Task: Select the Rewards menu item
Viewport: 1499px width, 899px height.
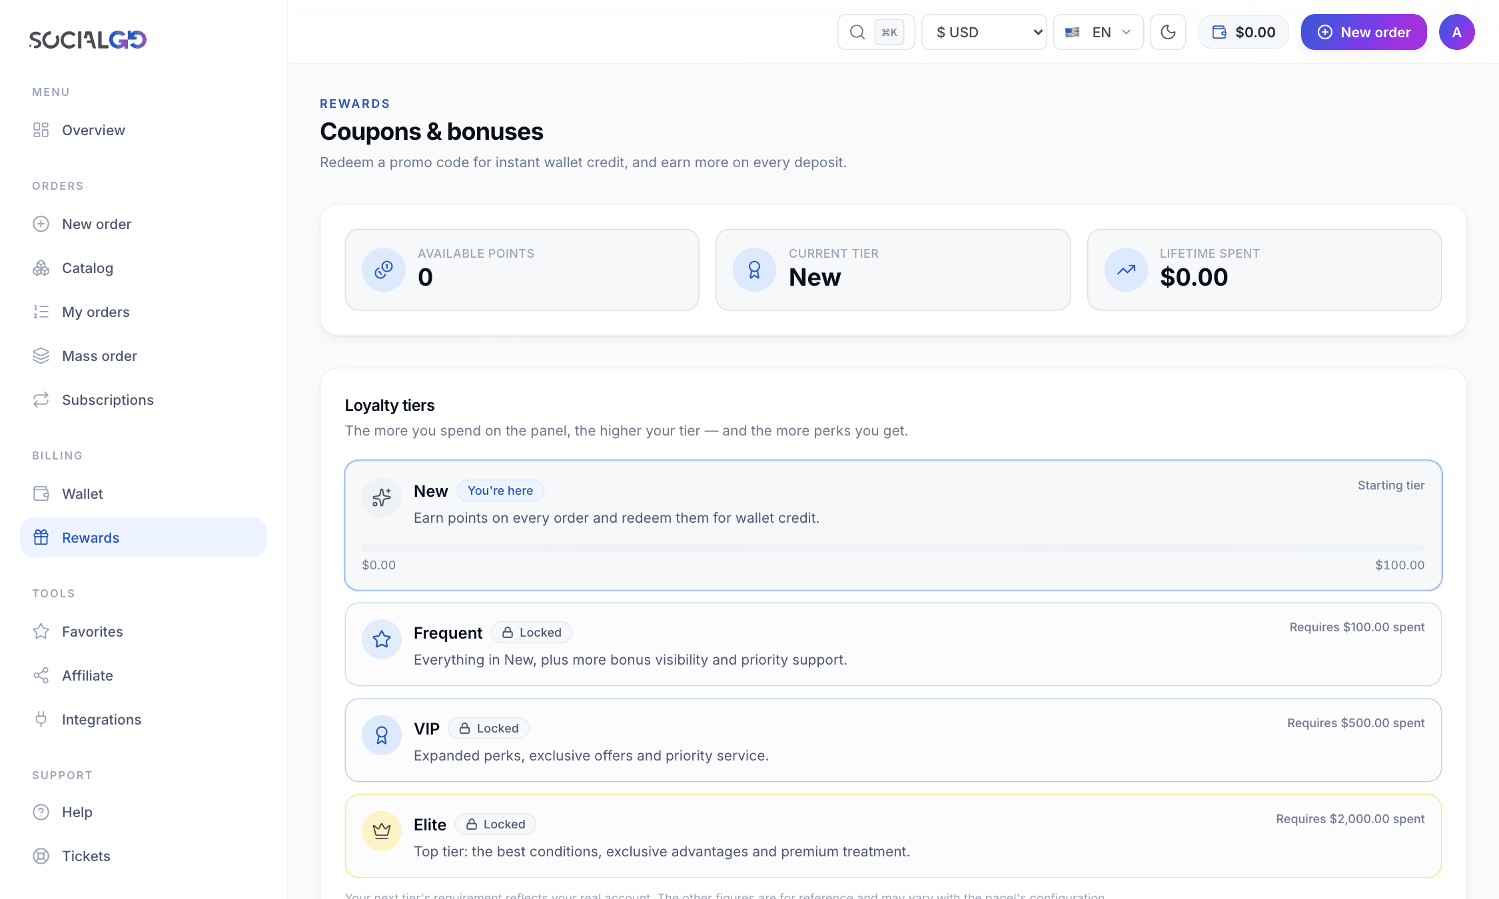Action: pyautogui.click(x=143, y=537)
